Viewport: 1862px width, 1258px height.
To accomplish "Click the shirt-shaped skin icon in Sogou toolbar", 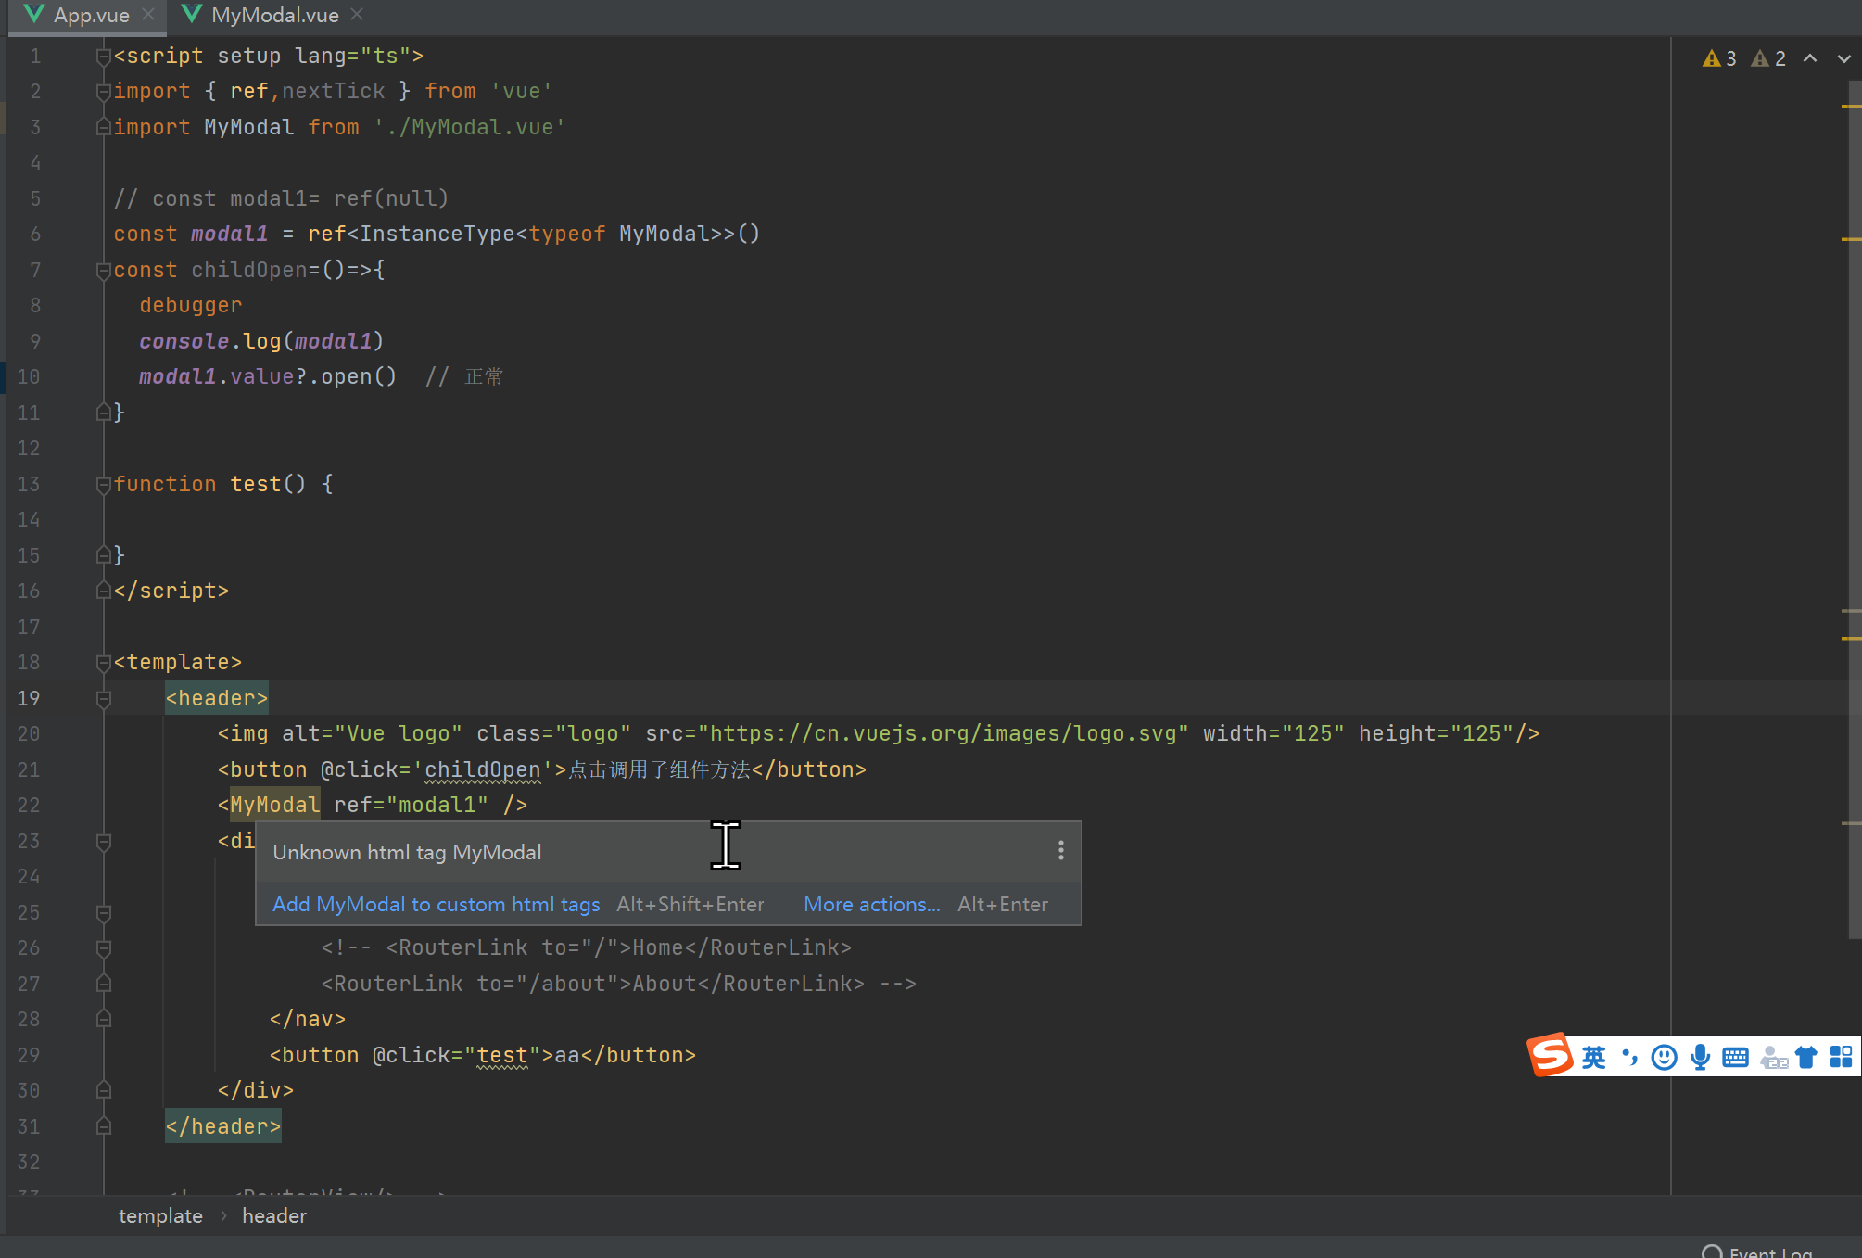I will point(1805,1057).
